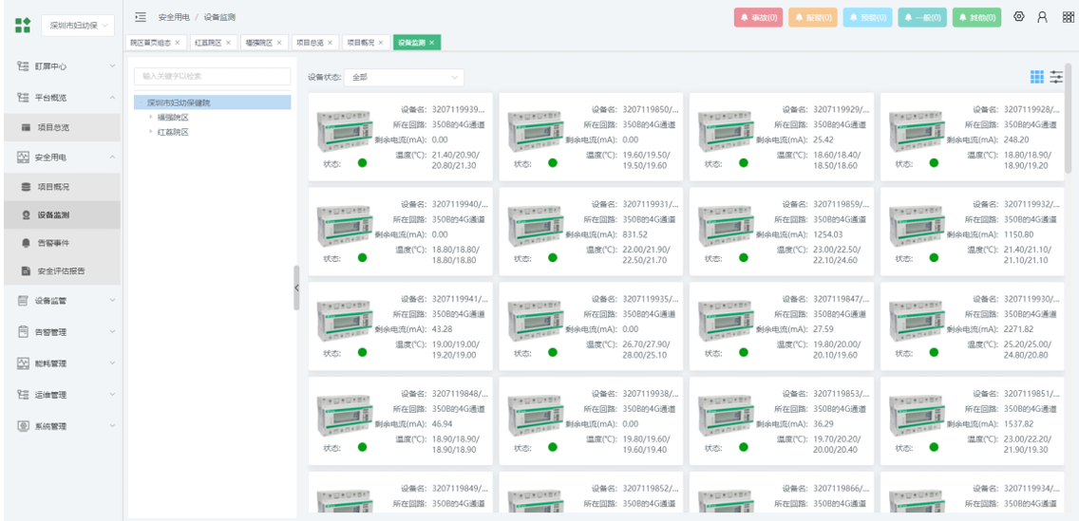Click the 能耗管理 chart icon
The width and height of the screenshot is (1079, 521).
23,363
